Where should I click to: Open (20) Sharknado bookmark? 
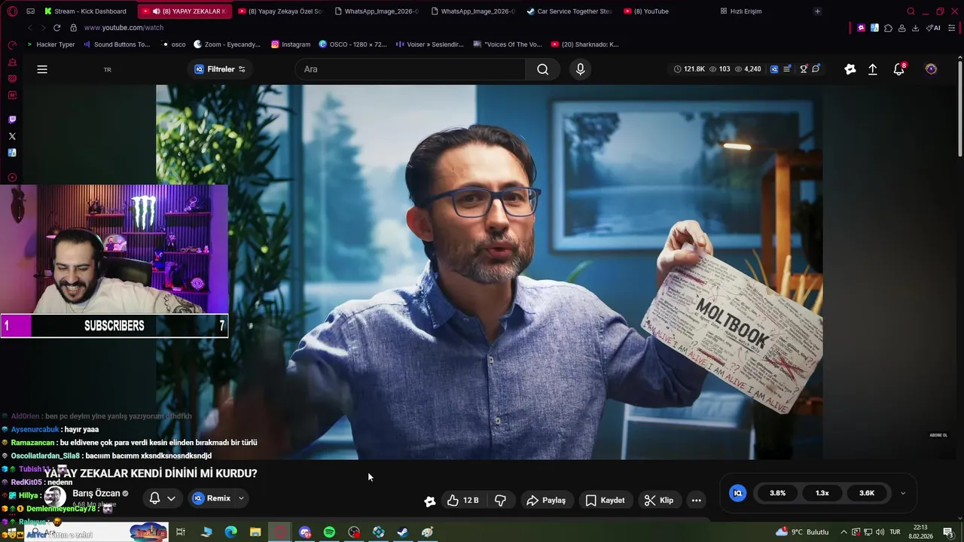[x=585, y=44]
